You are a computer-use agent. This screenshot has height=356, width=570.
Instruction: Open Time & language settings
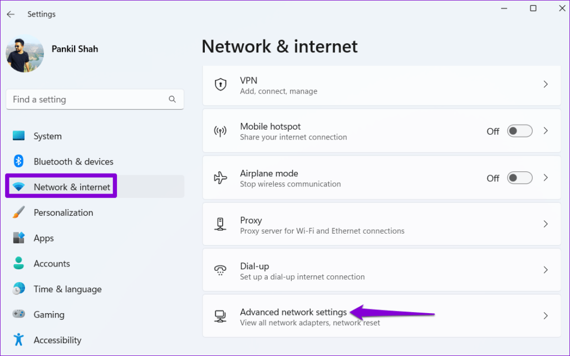[x=67, y=289]
